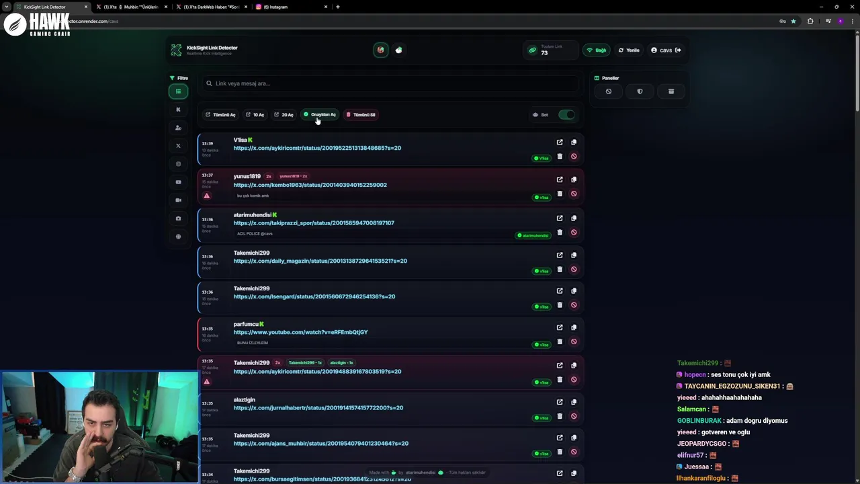Block user in V'lisa row
Screen dimensions: 860x484
574,157
